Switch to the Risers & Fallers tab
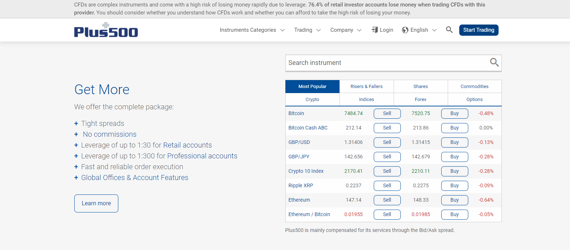This screenshot has width=570, height=250. (x=367, y=87)
